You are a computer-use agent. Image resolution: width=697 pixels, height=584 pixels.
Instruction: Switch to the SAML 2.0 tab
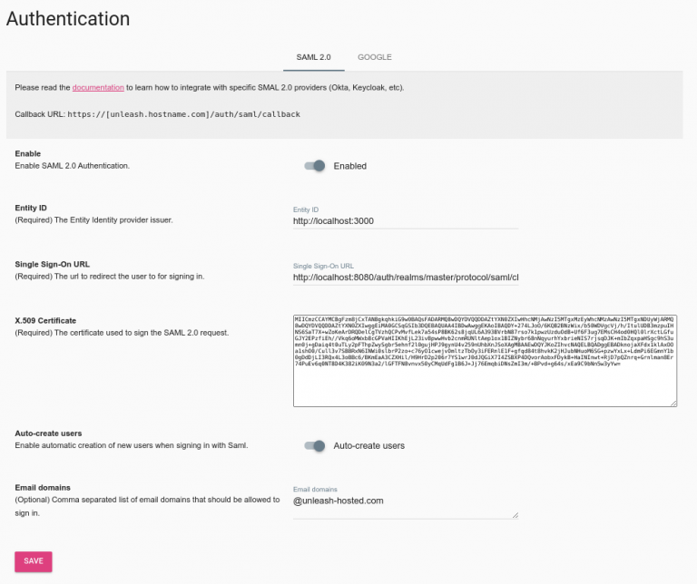point(313,57)
